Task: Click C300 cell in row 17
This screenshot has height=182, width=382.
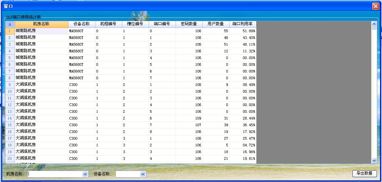Action: click(82, 138)
